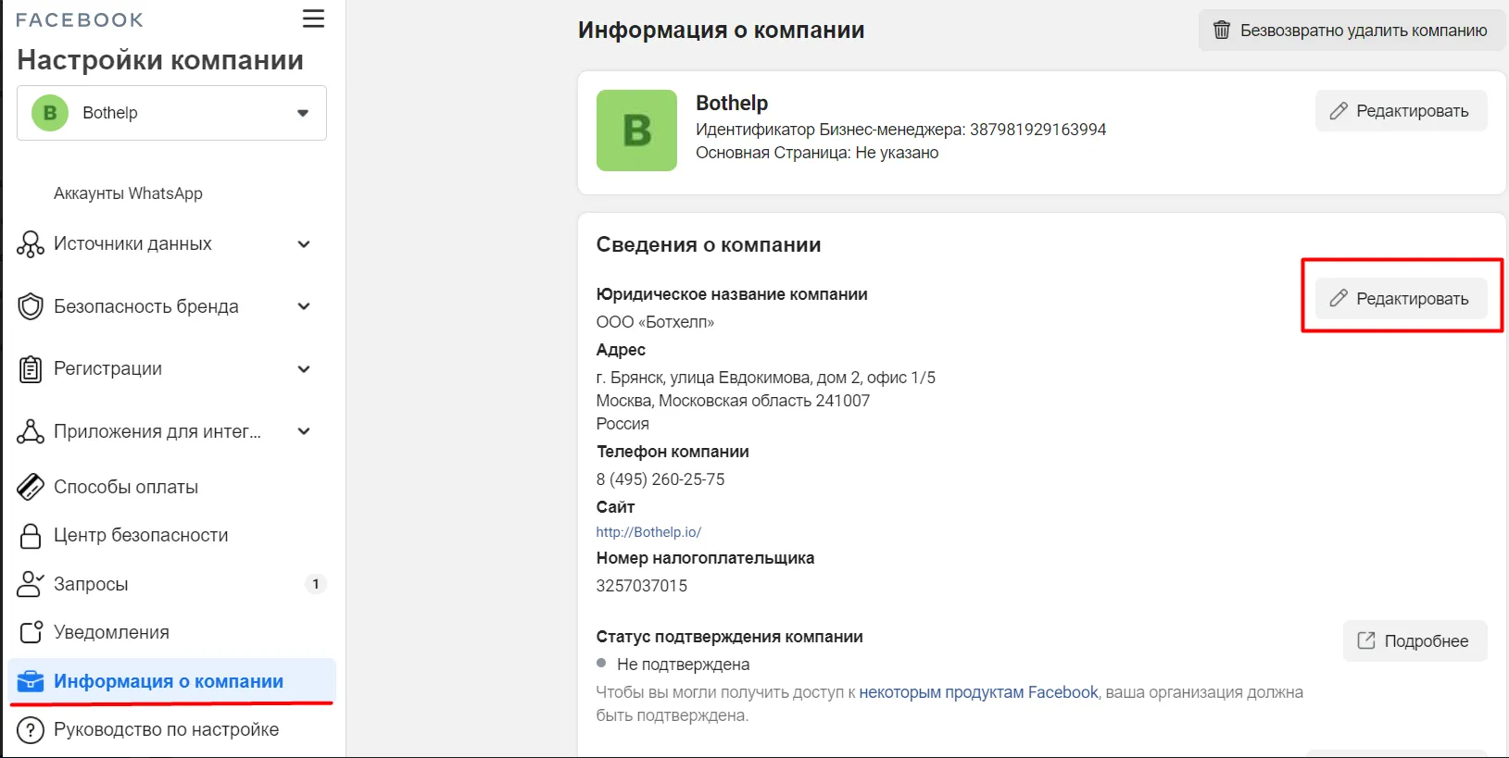Open некоторым продуктам Facebook link
The height and width of the screenshot is (758, 1509).
(978, 692)
